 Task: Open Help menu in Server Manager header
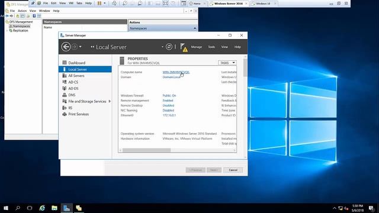(x=237, y=47)
